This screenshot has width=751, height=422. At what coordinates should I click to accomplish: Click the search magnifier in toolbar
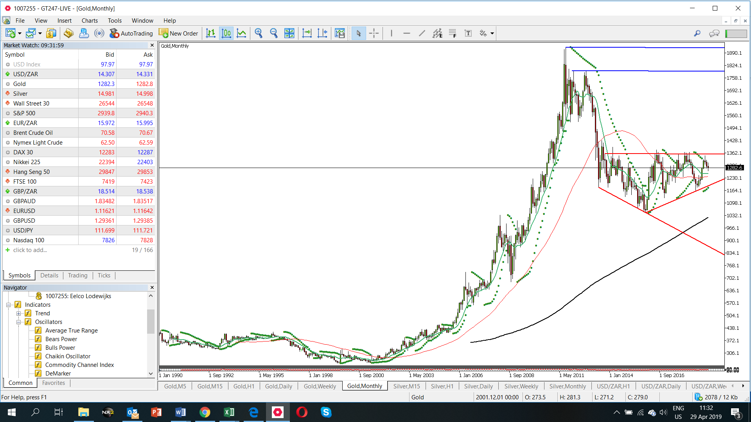click(x=697, y=33)
